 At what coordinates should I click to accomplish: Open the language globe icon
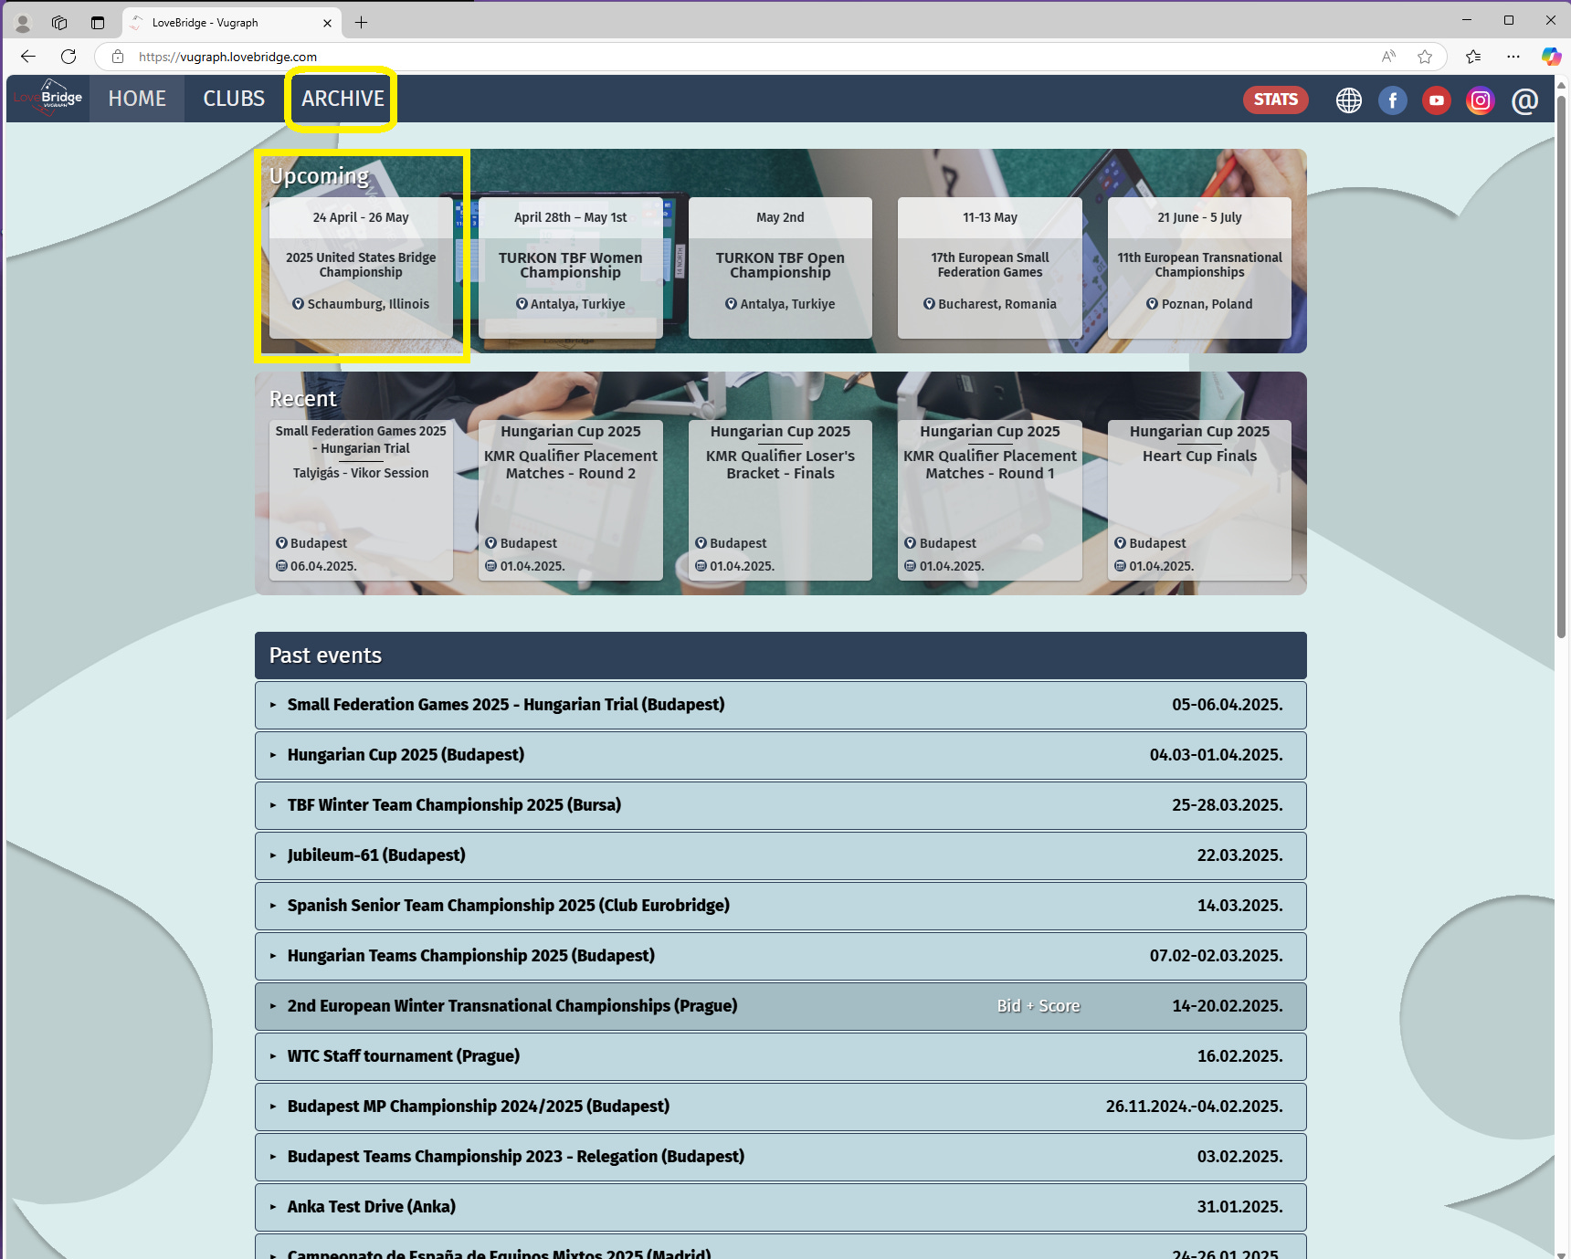click(1349, 100)
